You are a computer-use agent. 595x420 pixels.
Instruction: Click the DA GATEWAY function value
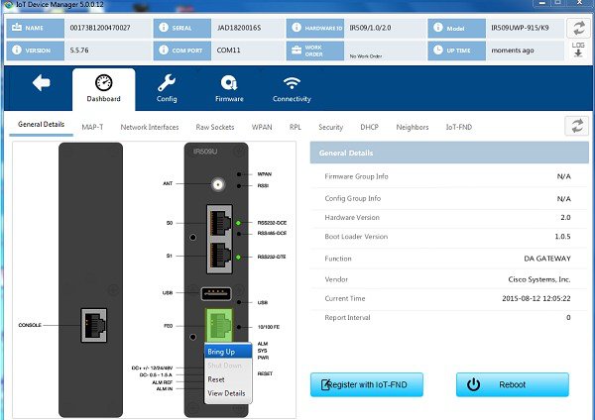547,259
